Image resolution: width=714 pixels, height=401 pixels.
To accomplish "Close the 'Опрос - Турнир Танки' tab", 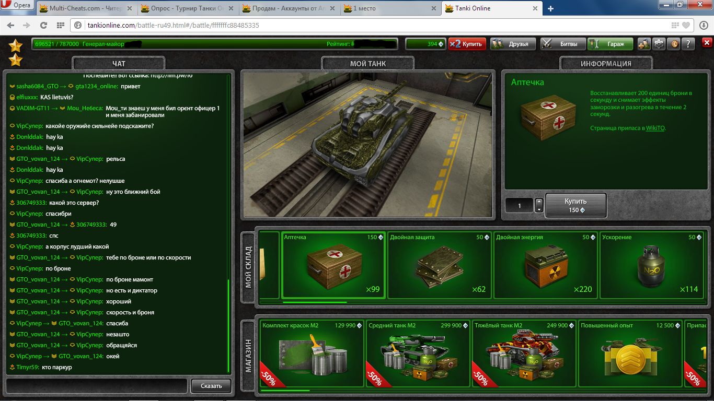I will click(x=232, y=9).
